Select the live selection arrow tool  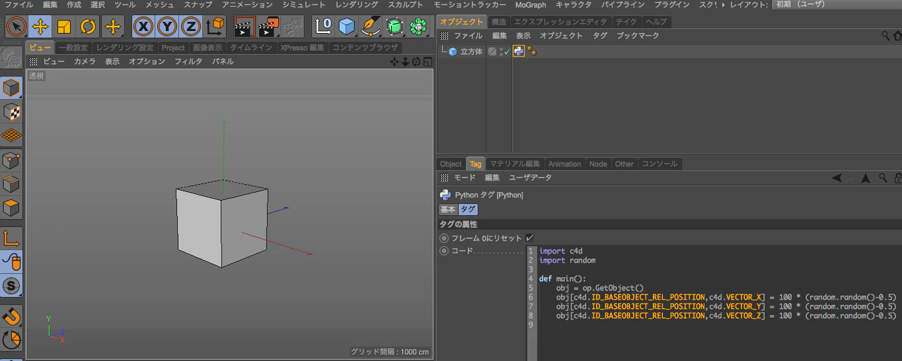(x=17, y=26)
